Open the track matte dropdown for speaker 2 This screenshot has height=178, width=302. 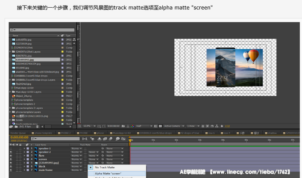pyautogui.click(x=93, y=152)
